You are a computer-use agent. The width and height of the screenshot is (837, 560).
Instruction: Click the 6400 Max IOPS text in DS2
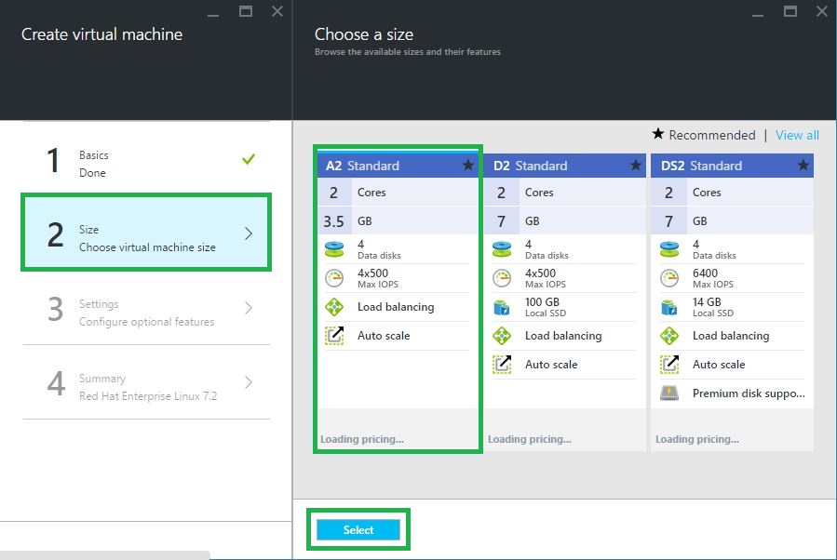[713, 278]
